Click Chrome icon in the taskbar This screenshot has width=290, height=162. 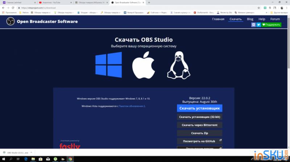(70, 159)
